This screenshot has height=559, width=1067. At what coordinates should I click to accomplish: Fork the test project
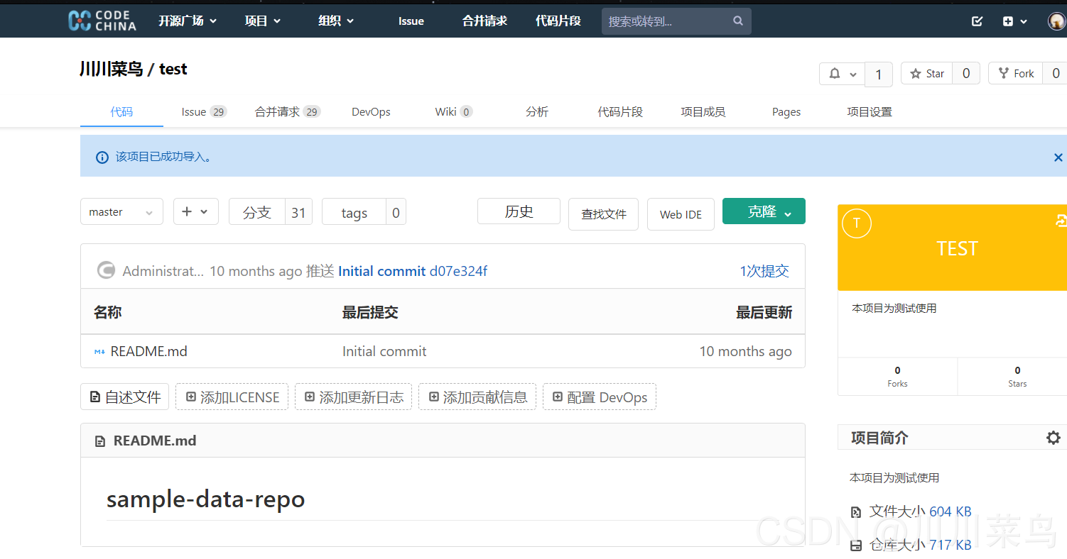(x=1016, y=74)
